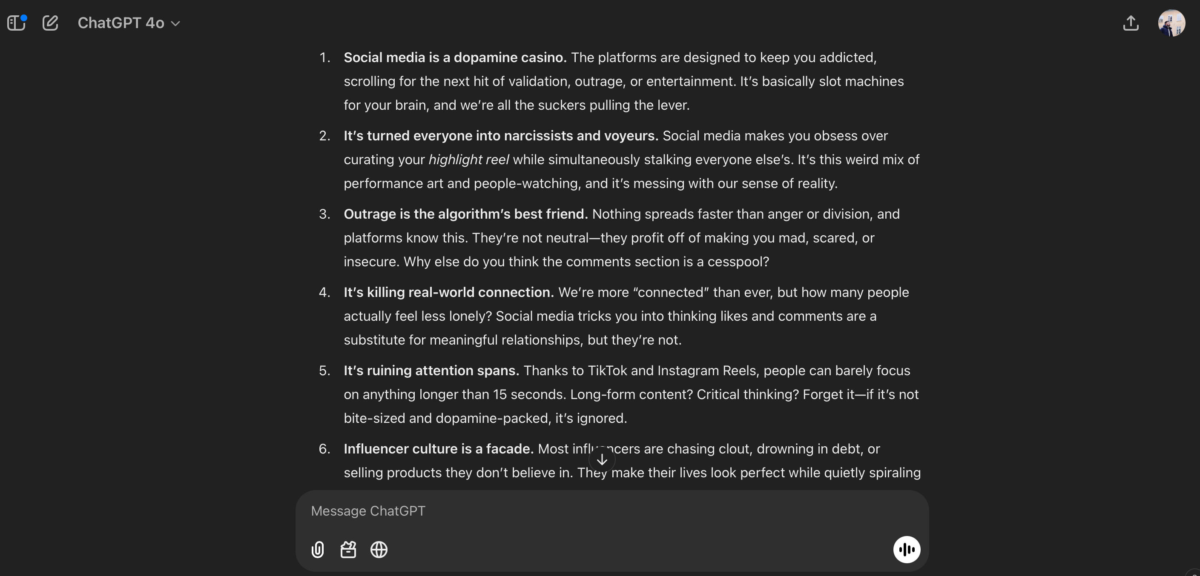Click the italic "highlight reel" text
This screenshot has width=1200, height=576.
[468, 160]
